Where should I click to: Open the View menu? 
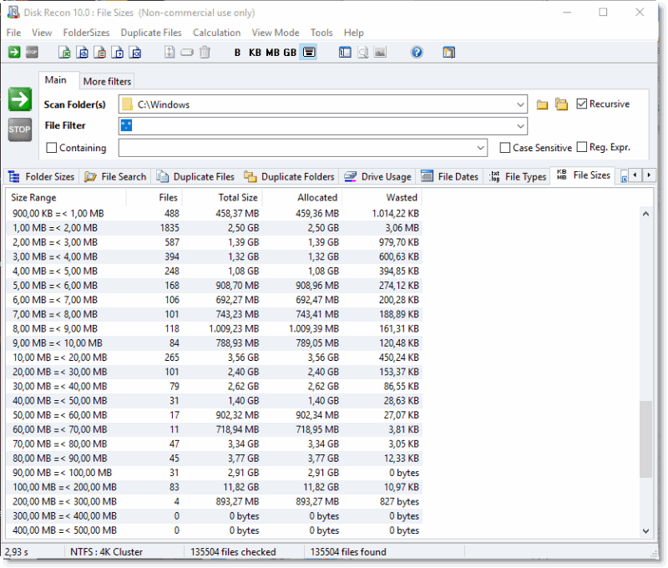(42, 33)
